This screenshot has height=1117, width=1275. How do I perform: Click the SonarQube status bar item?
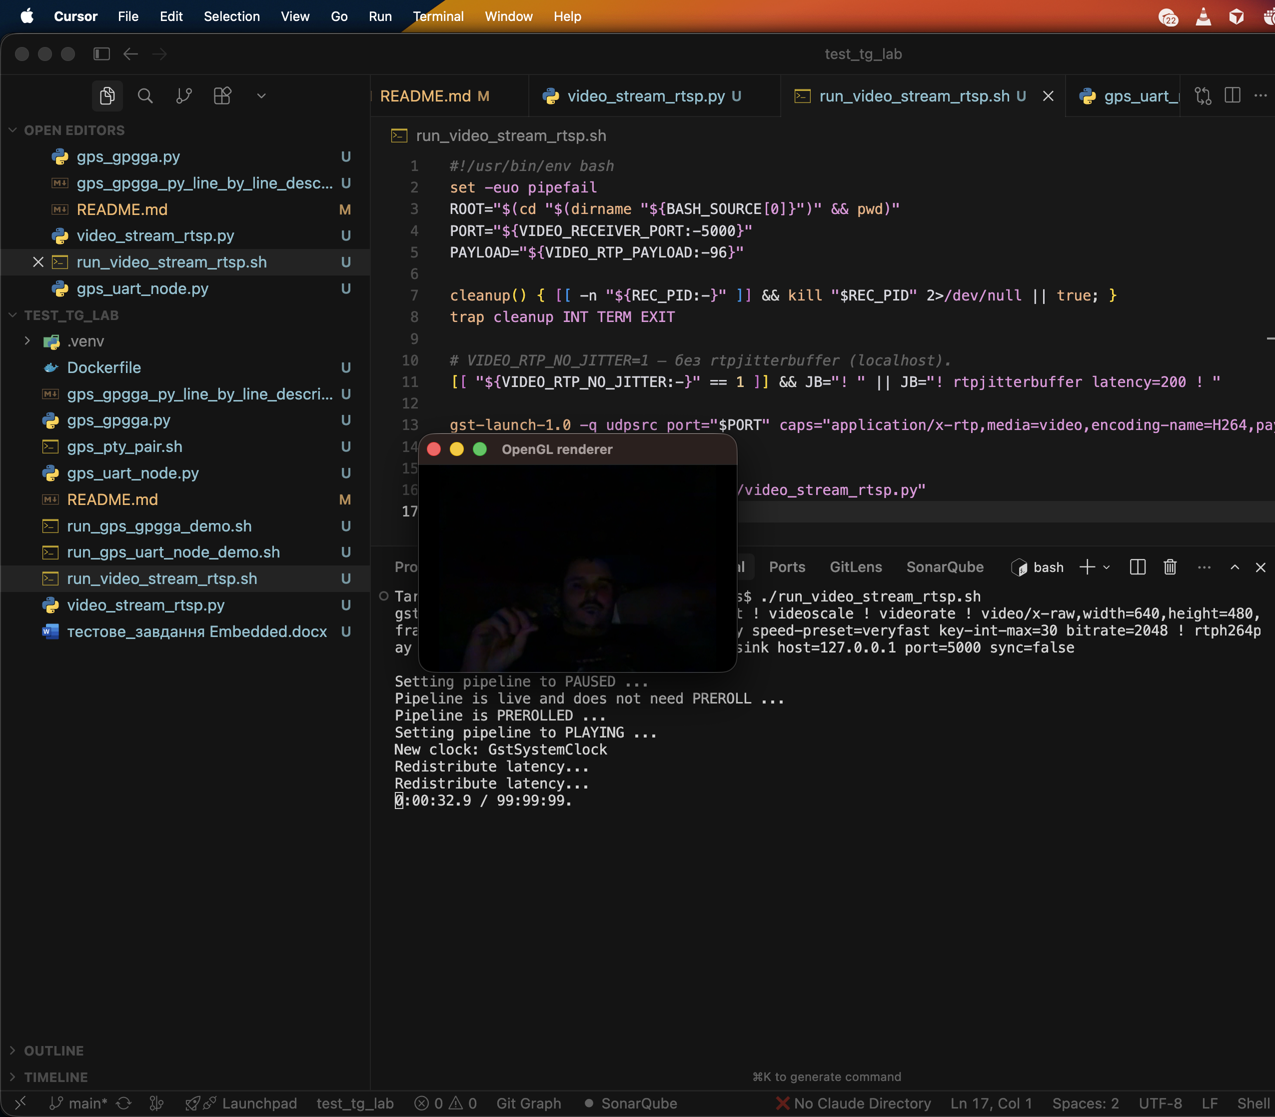pos(631,1103)
